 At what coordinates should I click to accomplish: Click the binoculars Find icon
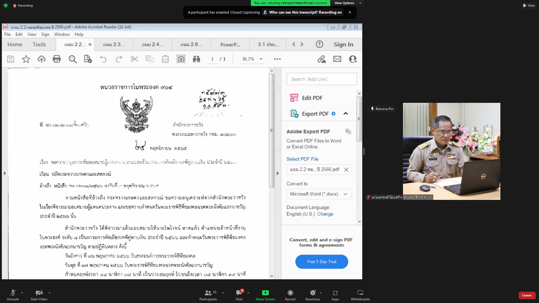click(196, 59)
